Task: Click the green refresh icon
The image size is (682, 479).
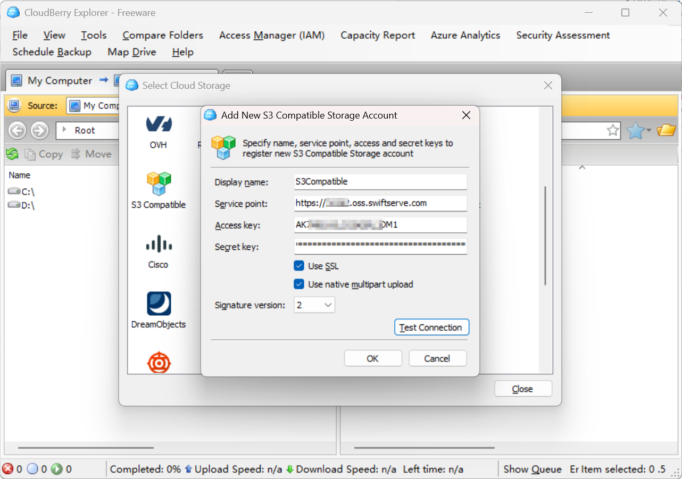Action: tap(12, 154)
